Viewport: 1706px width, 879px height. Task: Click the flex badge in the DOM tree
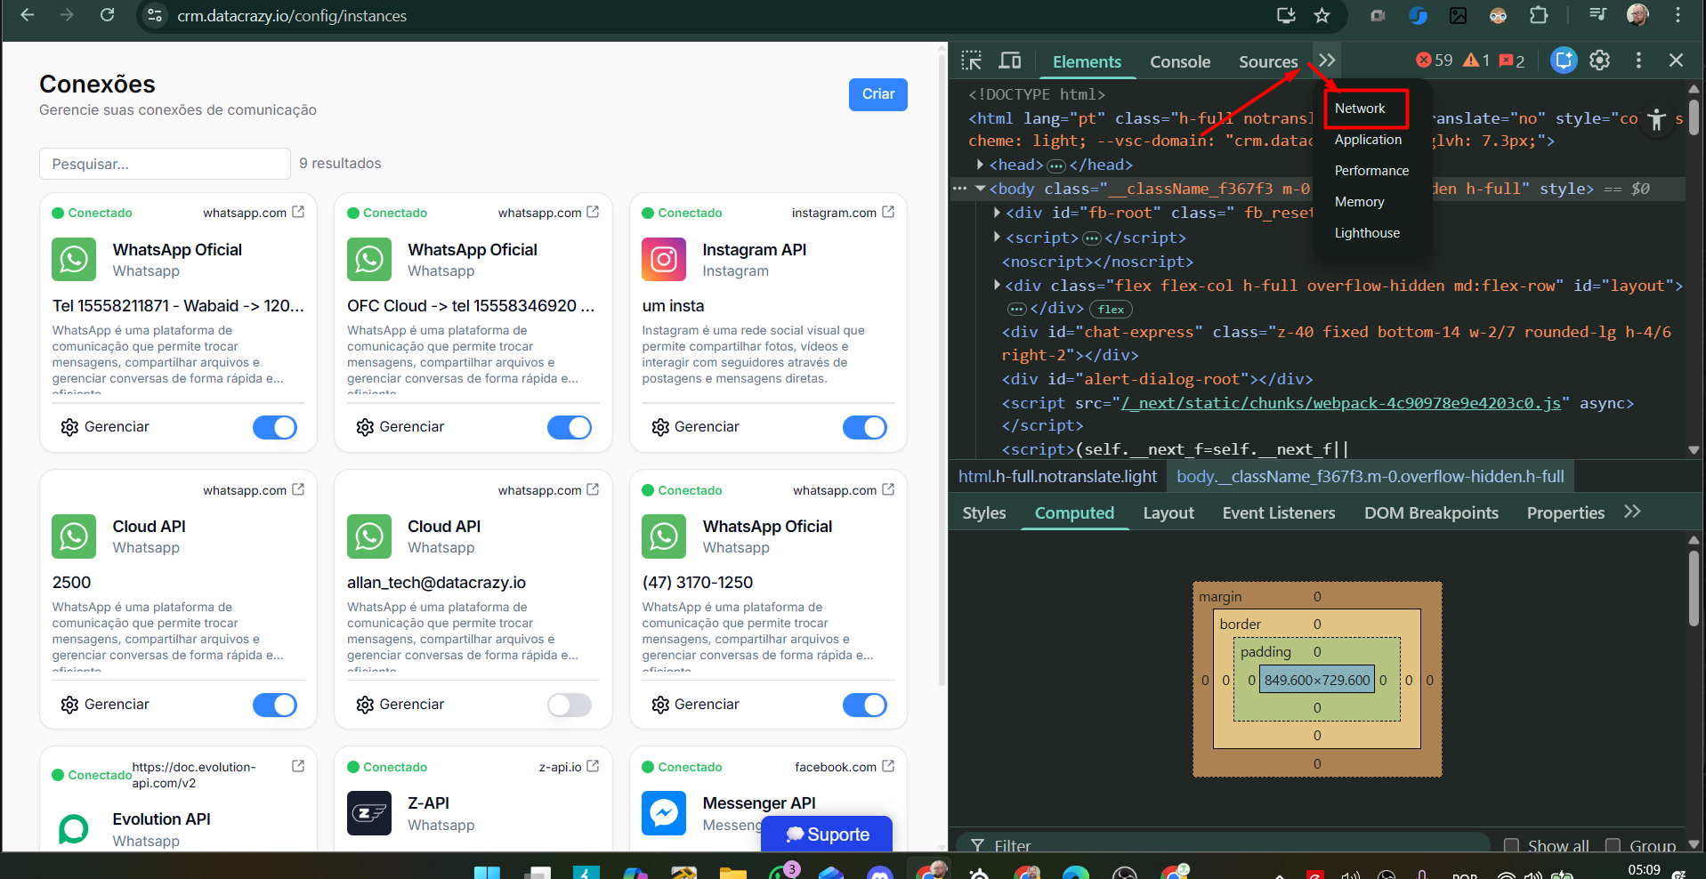pos(1111,310)
